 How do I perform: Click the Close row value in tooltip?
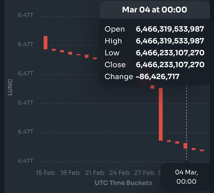170,65
